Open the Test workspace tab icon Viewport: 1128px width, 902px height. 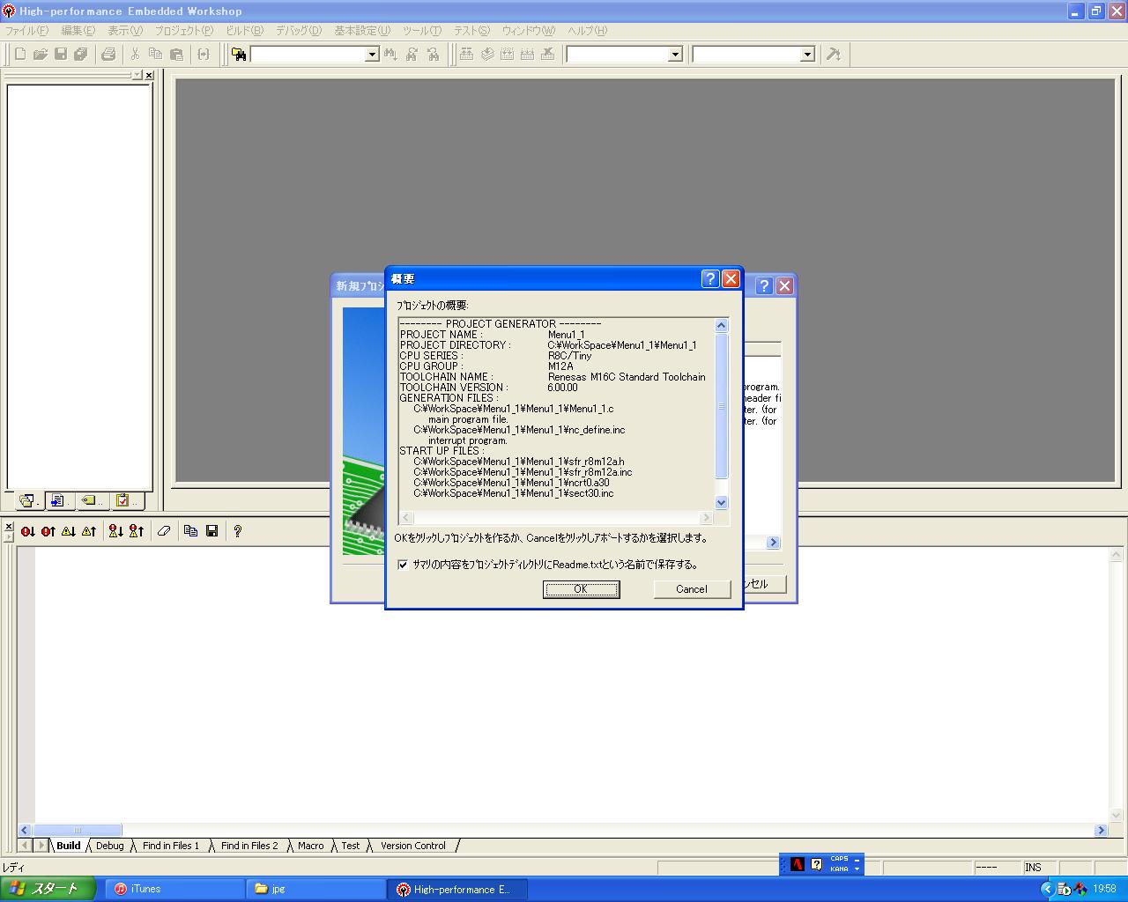(x=123, y=500)
